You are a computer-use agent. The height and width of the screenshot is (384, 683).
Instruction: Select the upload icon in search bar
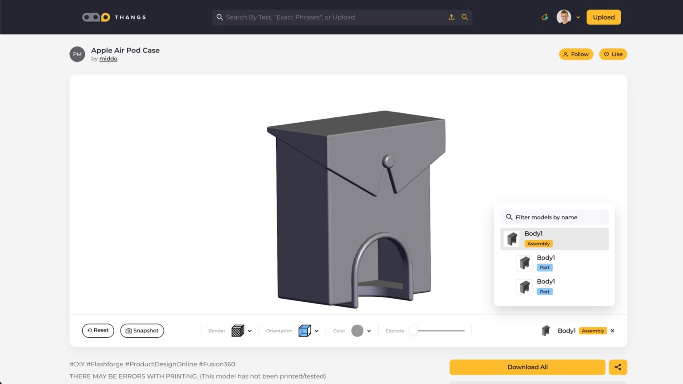pos(451,17)
